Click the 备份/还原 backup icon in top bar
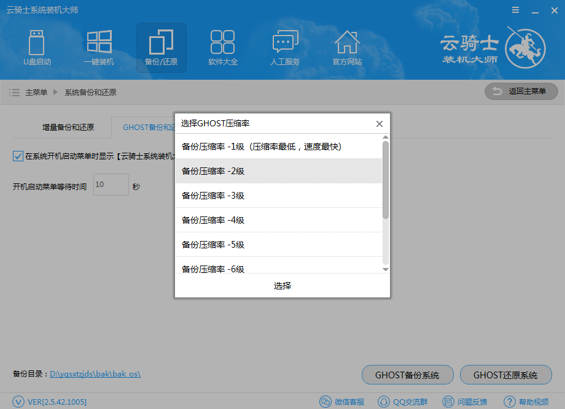The height and width of the screenshot is (409, 565). coord(161,48)
